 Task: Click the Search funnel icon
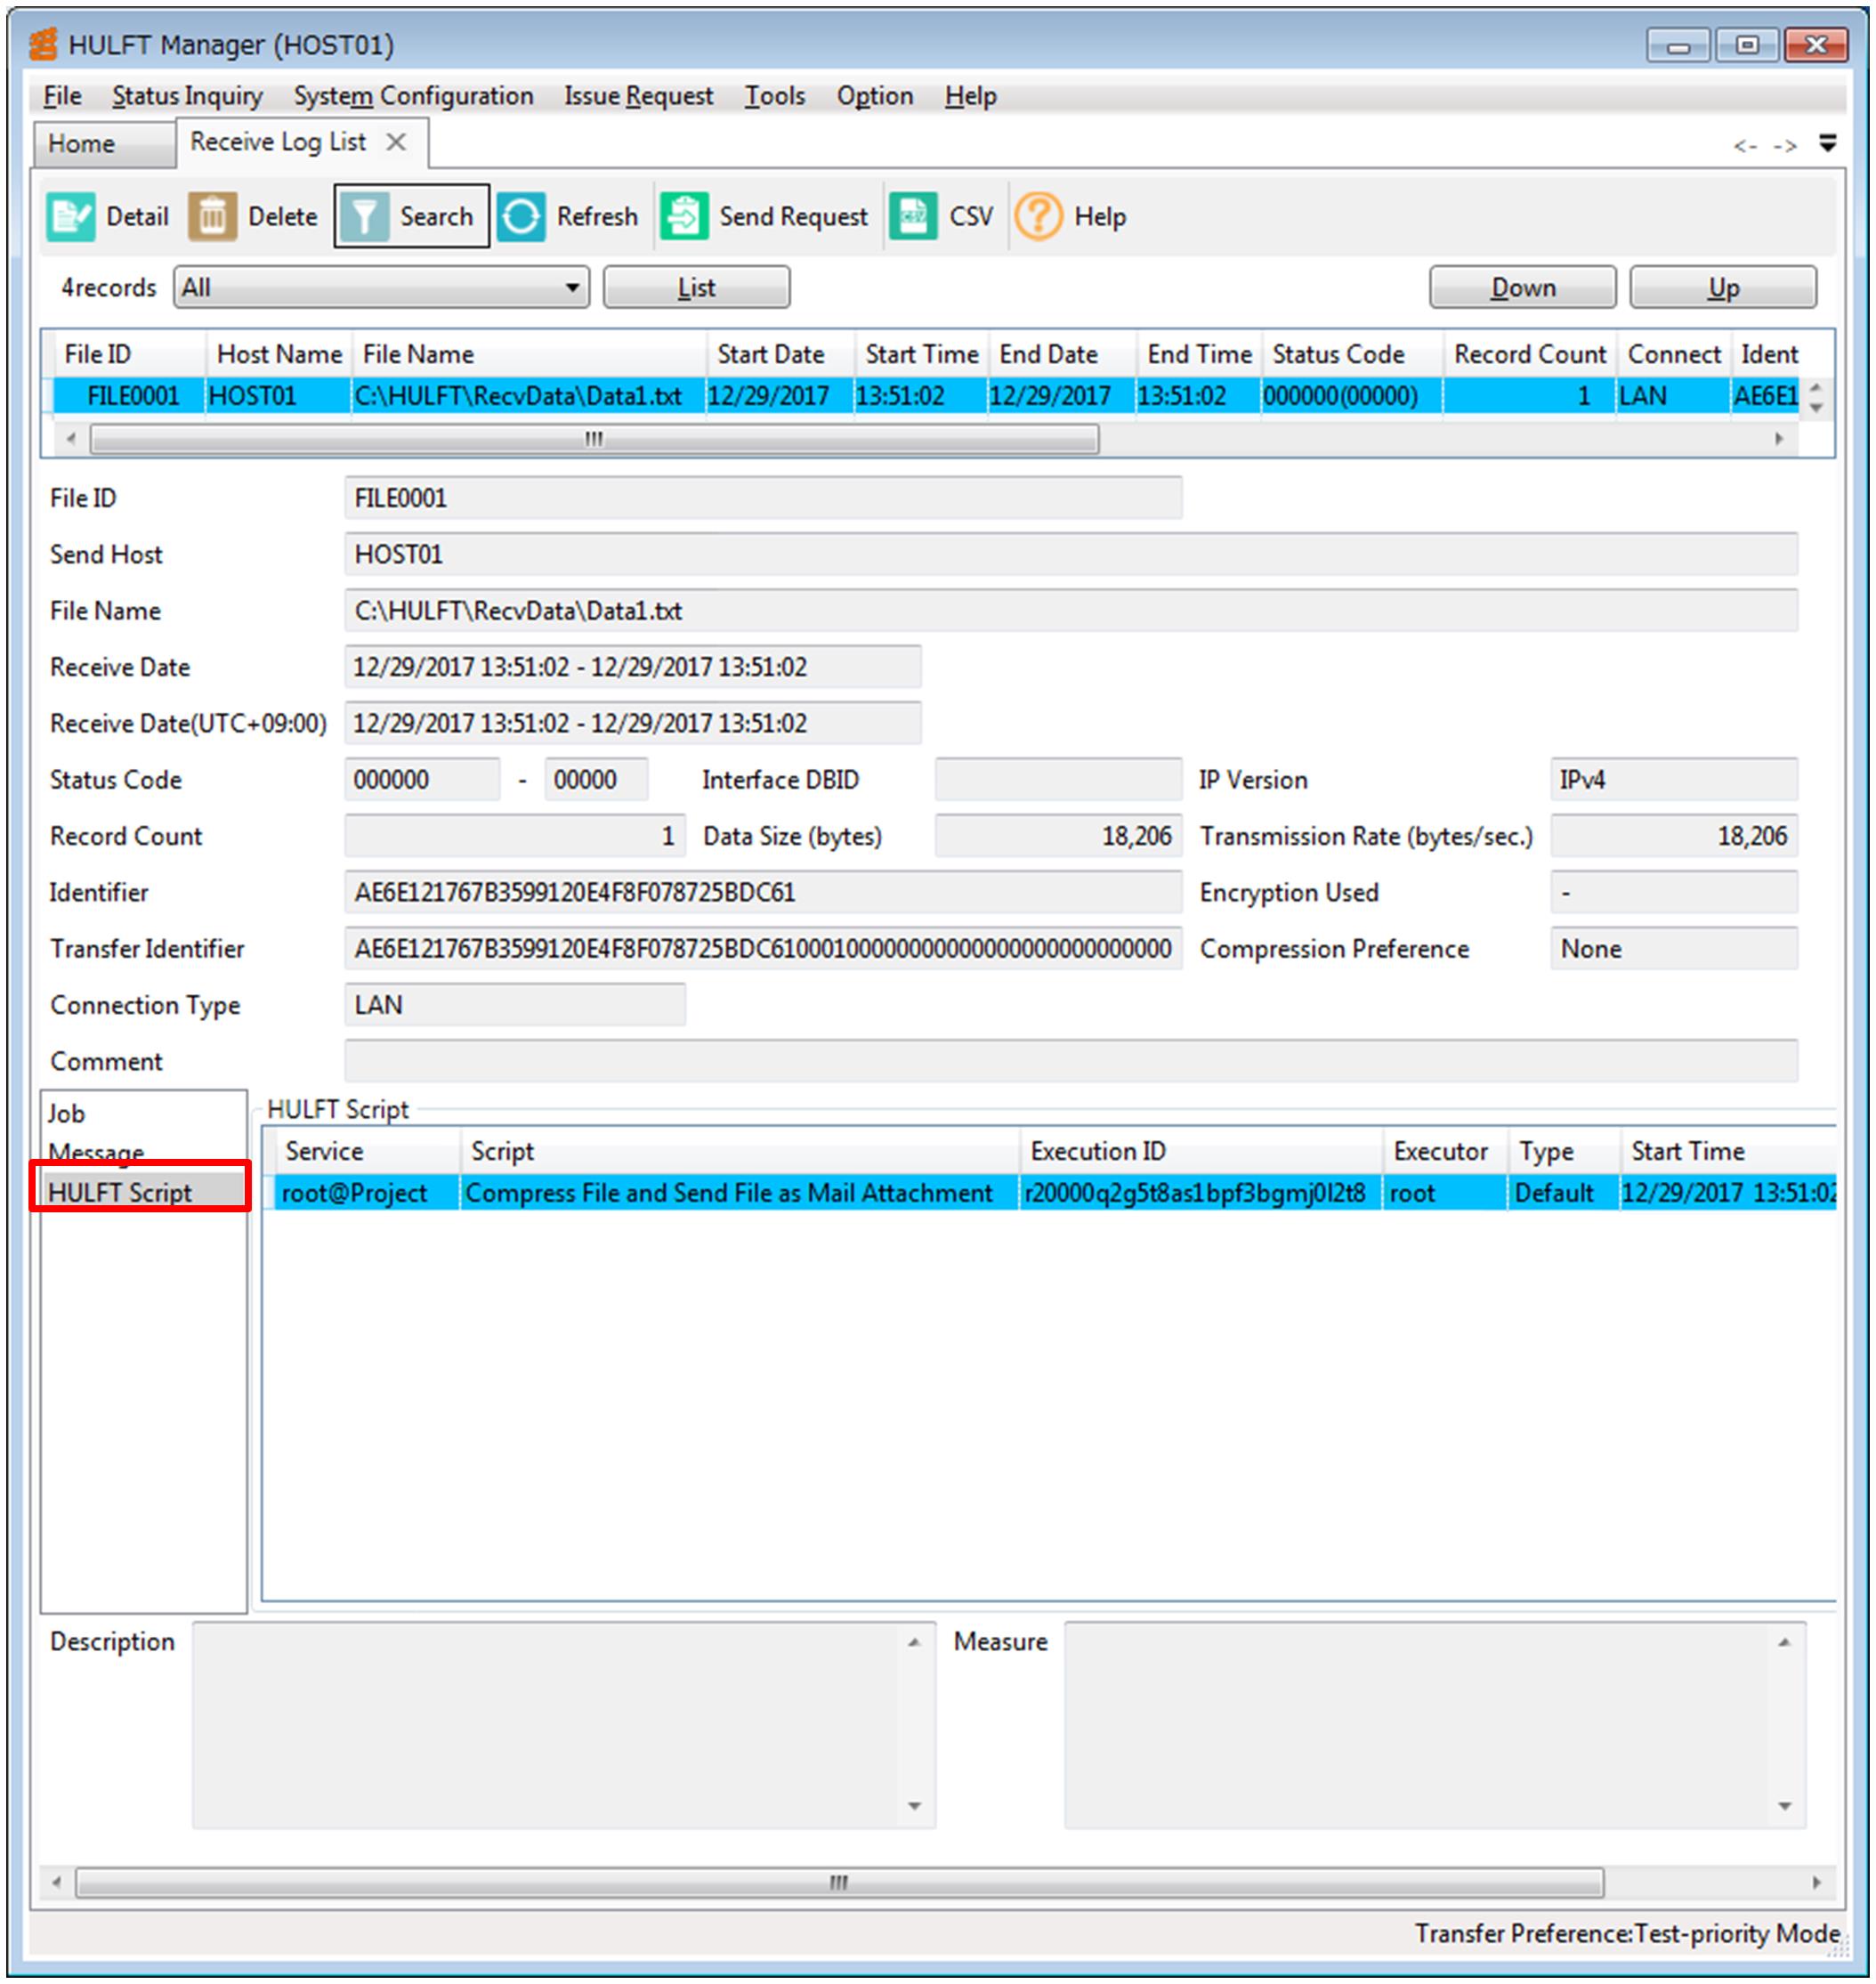[364, 216]
